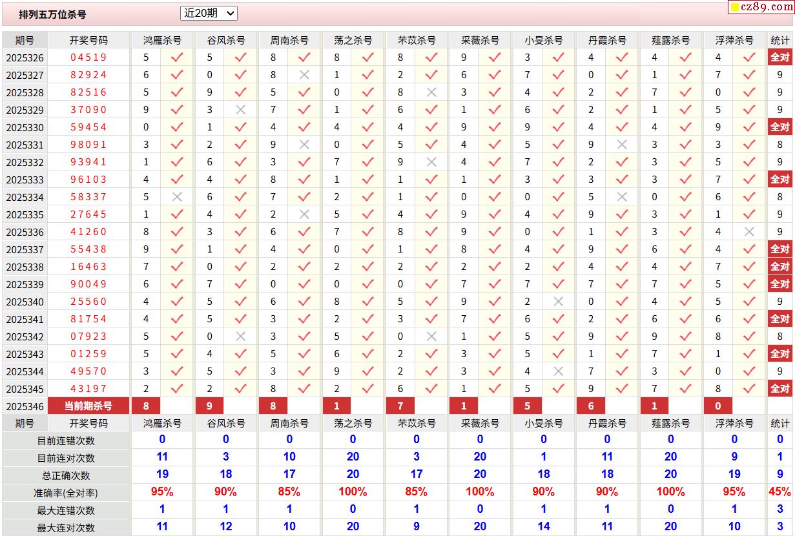The image size is (795, 538).
Task: Click the check mark for 采薇杀号 in row 2025345
Action: pos(495,389)
